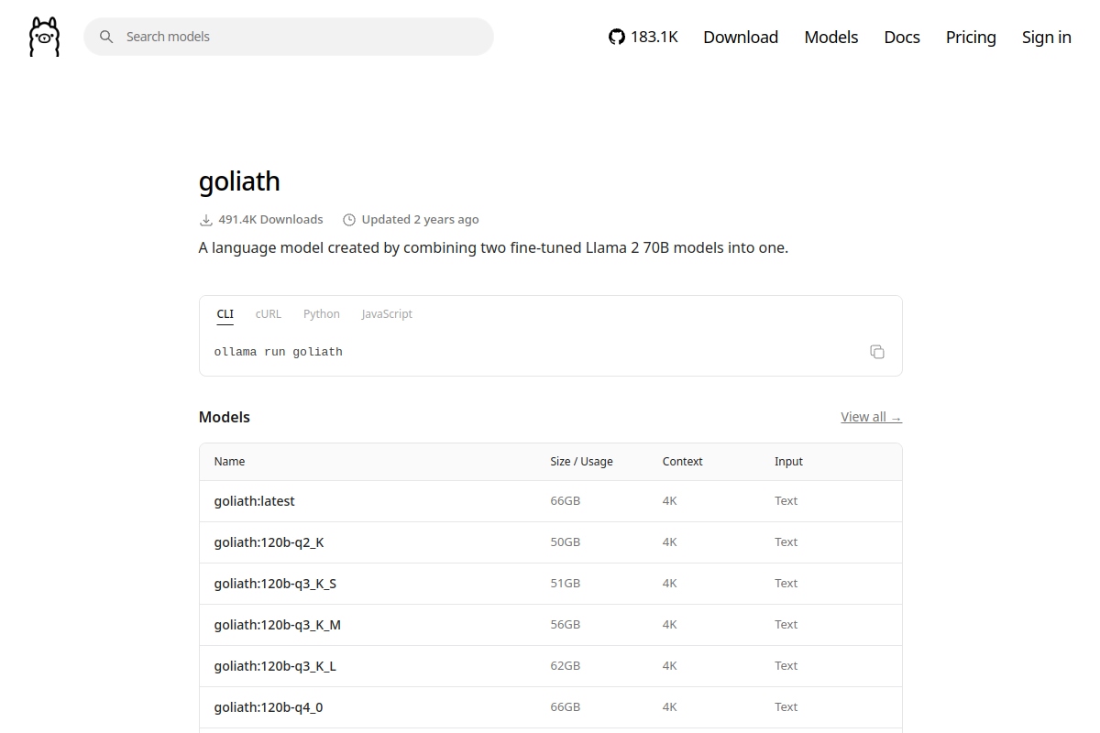Click the 62GB size value
Viewport: 1100px width, 733px height.
click(565, 666)
